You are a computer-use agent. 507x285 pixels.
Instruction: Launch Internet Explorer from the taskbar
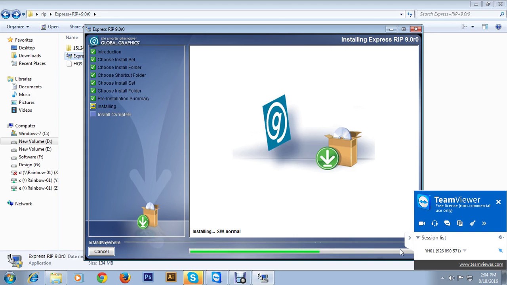point(33,278)
